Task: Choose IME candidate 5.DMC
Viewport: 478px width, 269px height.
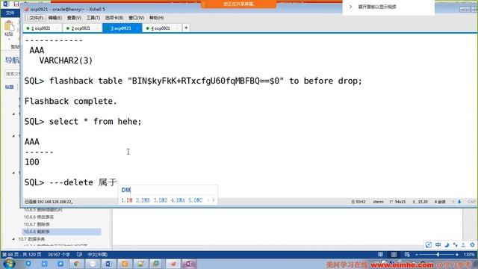Action: coord(196,200)
